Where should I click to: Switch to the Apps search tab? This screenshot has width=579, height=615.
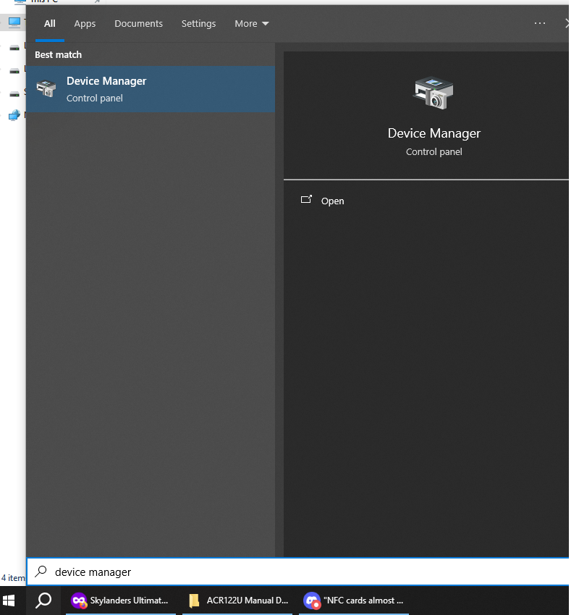(85, 23)
